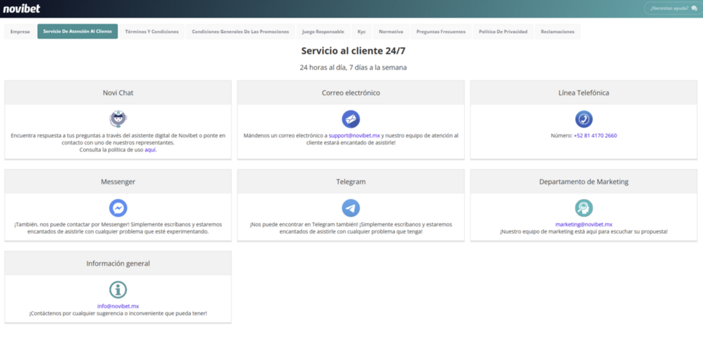
Task: Click the Telegram card header
Action: [x=351, y=182]
